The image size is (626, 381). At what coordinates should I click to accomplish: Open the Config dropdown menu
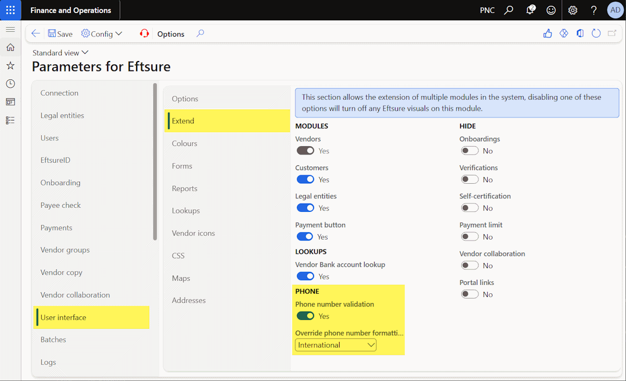click(x=102, y=33)
